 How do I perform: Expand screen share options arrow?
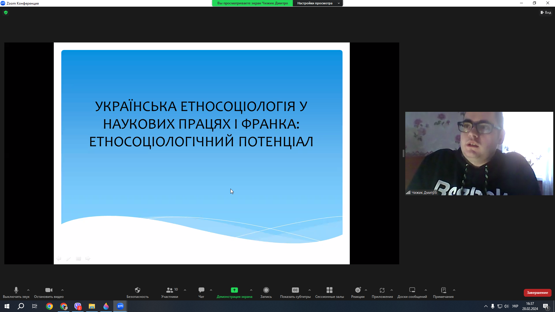[251, 290]
